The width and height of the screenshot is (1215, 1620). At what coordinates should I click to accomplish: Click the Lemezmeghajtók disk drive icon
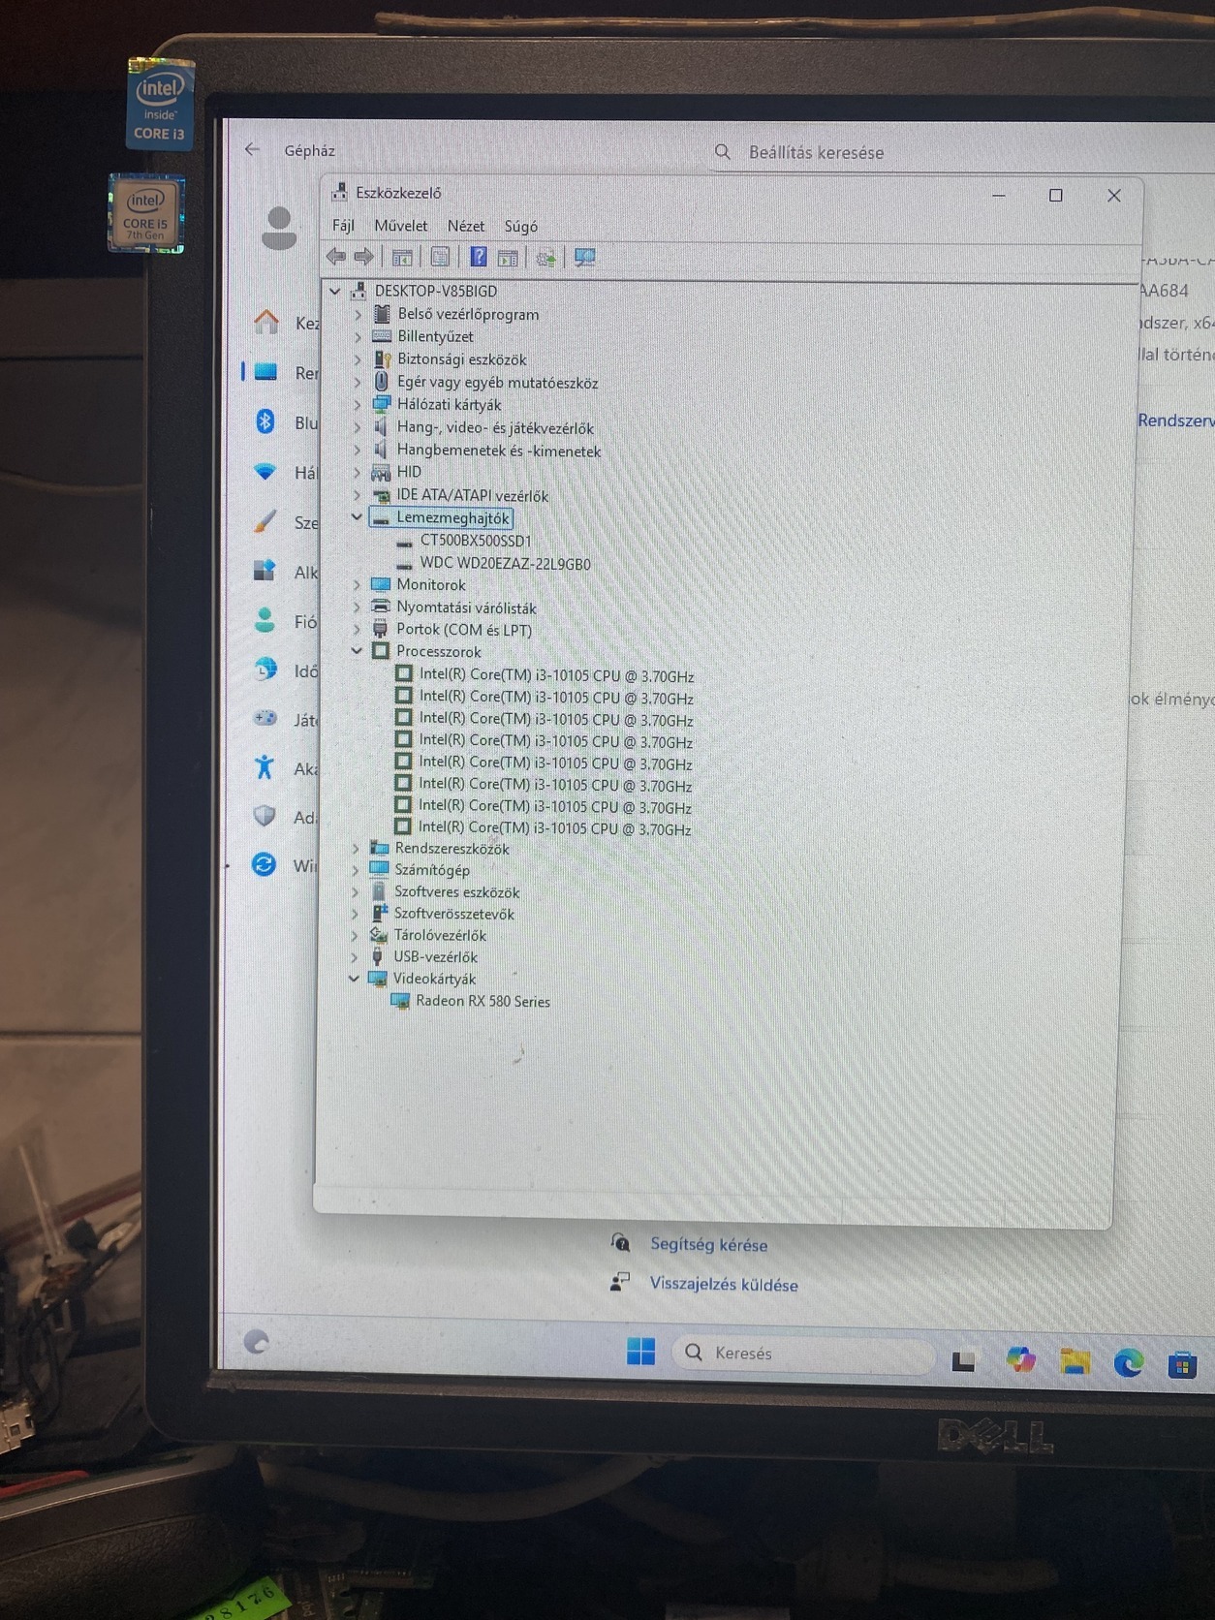point(381,518)
